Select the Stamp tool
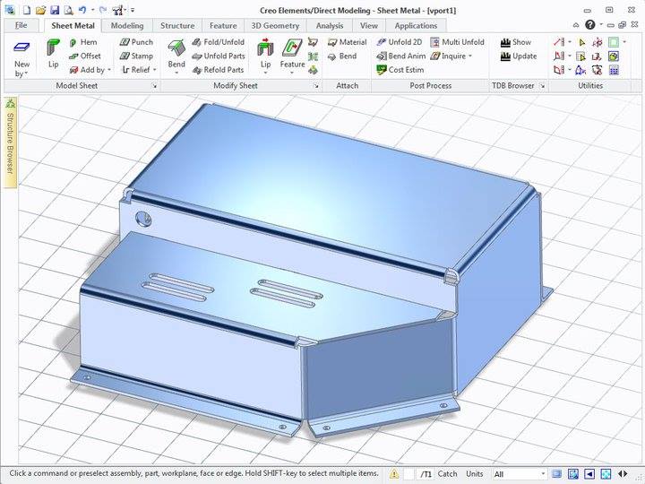This screenshot has width=645, height=484. click(x=136, y=56)
